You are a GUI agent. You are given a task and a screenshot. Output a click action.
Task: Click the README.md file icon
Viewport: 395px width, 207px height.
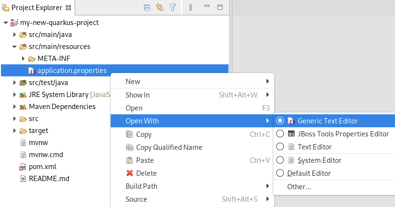coord(23,179)
